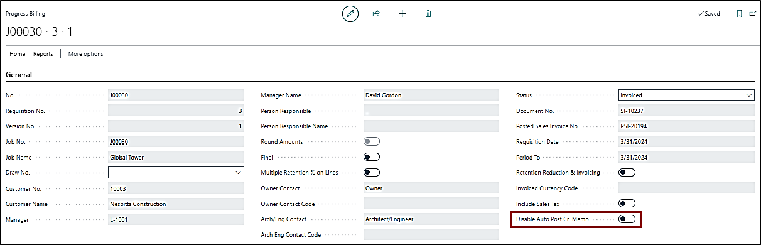
Task: Toggle Multiple Retention % on Lines
Action: click(372, 172)
